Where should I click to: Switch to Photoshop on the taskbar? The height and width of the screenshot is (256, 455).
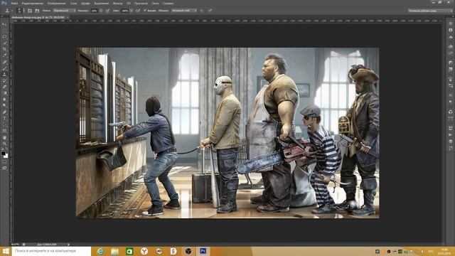(203, 251)
